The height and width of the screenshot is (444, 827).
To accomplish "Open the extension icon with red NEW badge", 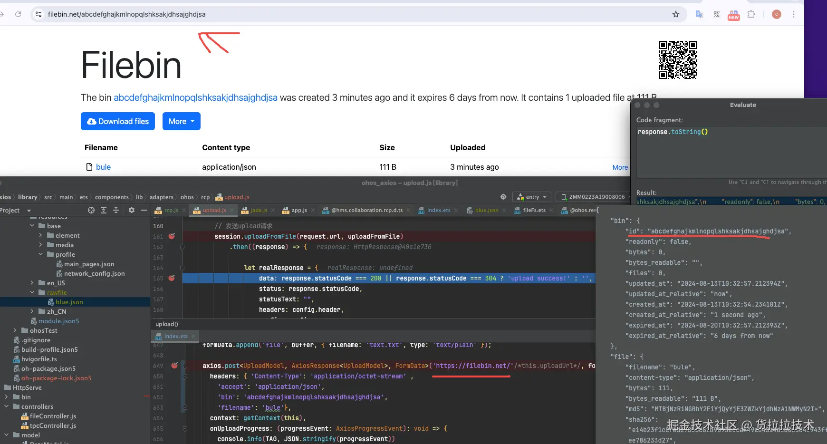I will (x=734, y=15).
